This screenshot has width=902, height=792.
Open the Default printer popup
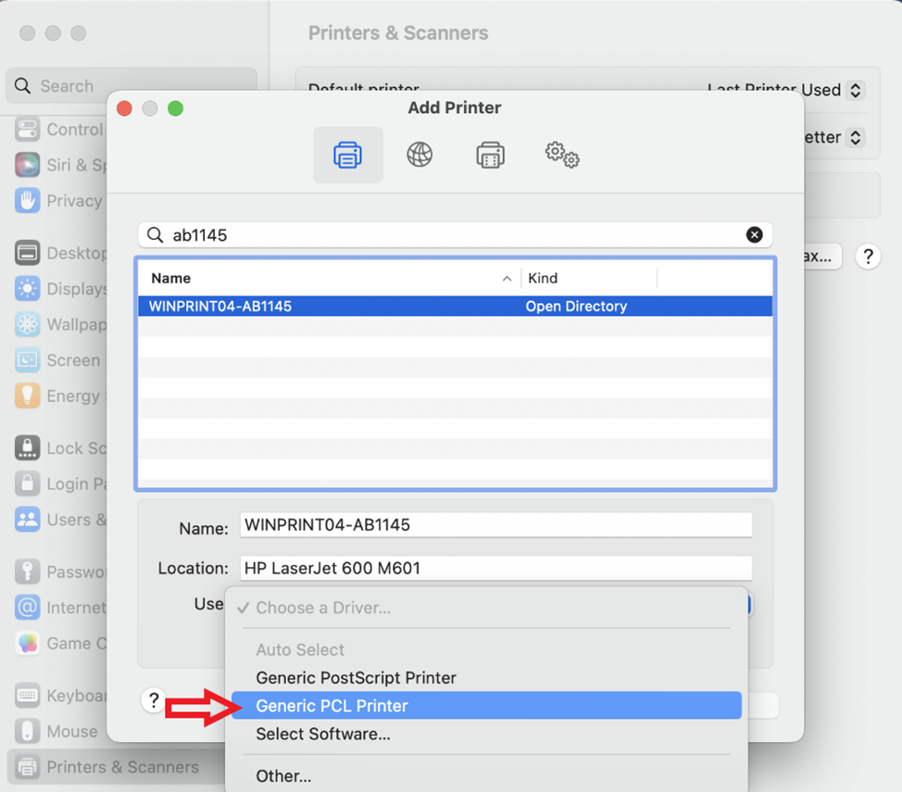tap(785, 90)
